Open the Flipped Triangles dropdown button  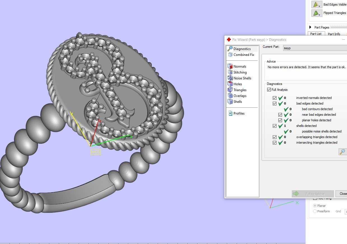tap(317, 13)
